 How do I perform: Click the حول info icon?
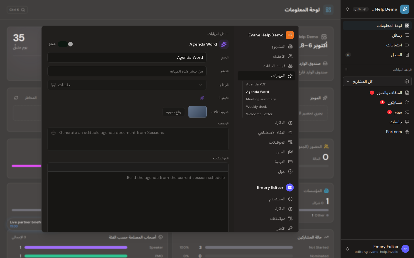(290, 171)
